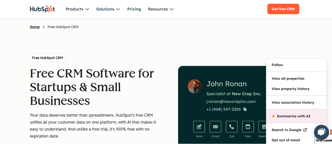Click the AI sparkle icon beside Summarize
The width and height of the screenshot is (332, 144).
pos(273,116)
